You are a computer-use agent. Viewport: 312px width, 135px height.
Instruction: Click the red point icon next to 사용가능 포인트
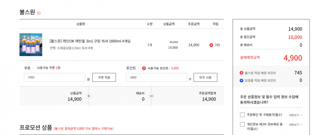click(x=144, y=68)
